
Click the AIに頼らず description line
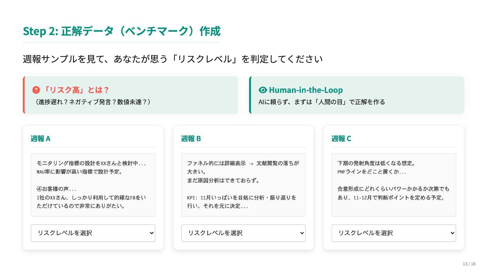321,102
